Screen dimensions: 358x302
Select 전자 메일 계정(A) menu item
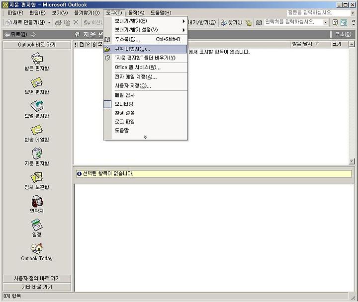coord(145,77)
